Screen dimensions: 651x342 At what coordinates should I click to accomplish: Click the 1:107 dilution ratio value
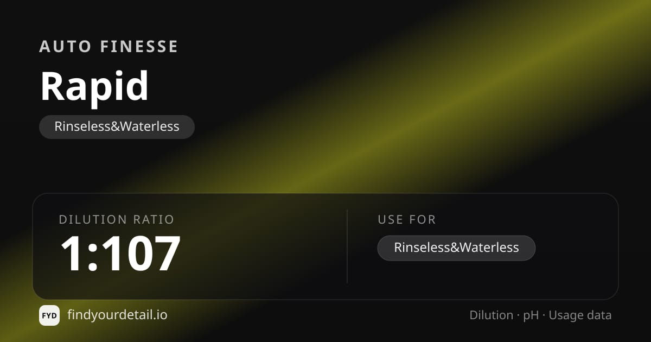120,253
